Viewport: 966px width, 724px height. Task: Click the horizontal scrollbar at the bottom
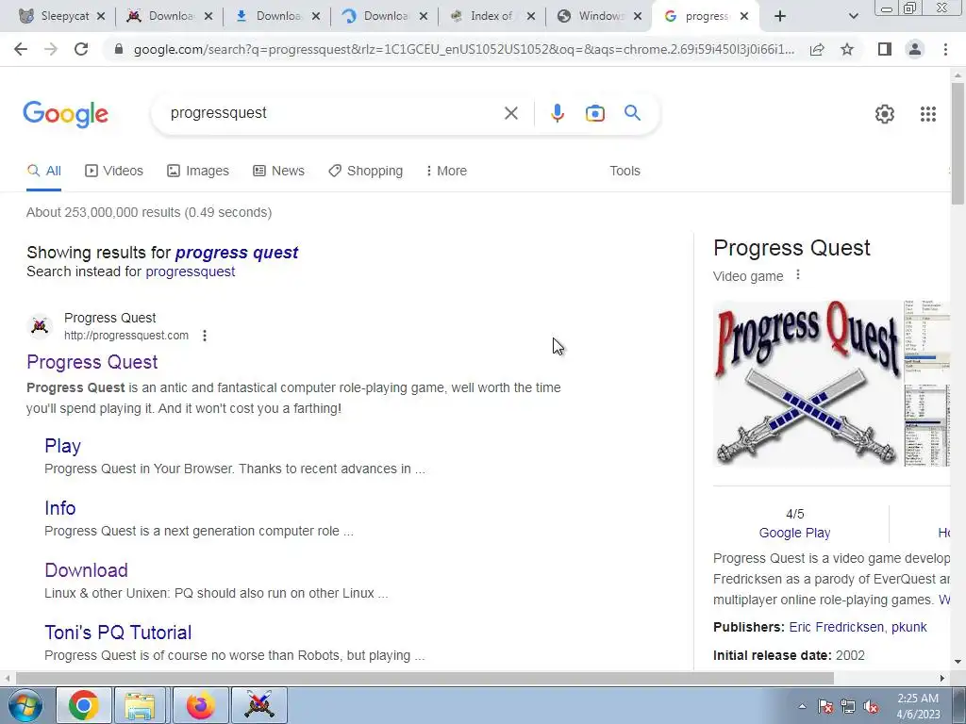pyautogui.click(x=425, y=678)
